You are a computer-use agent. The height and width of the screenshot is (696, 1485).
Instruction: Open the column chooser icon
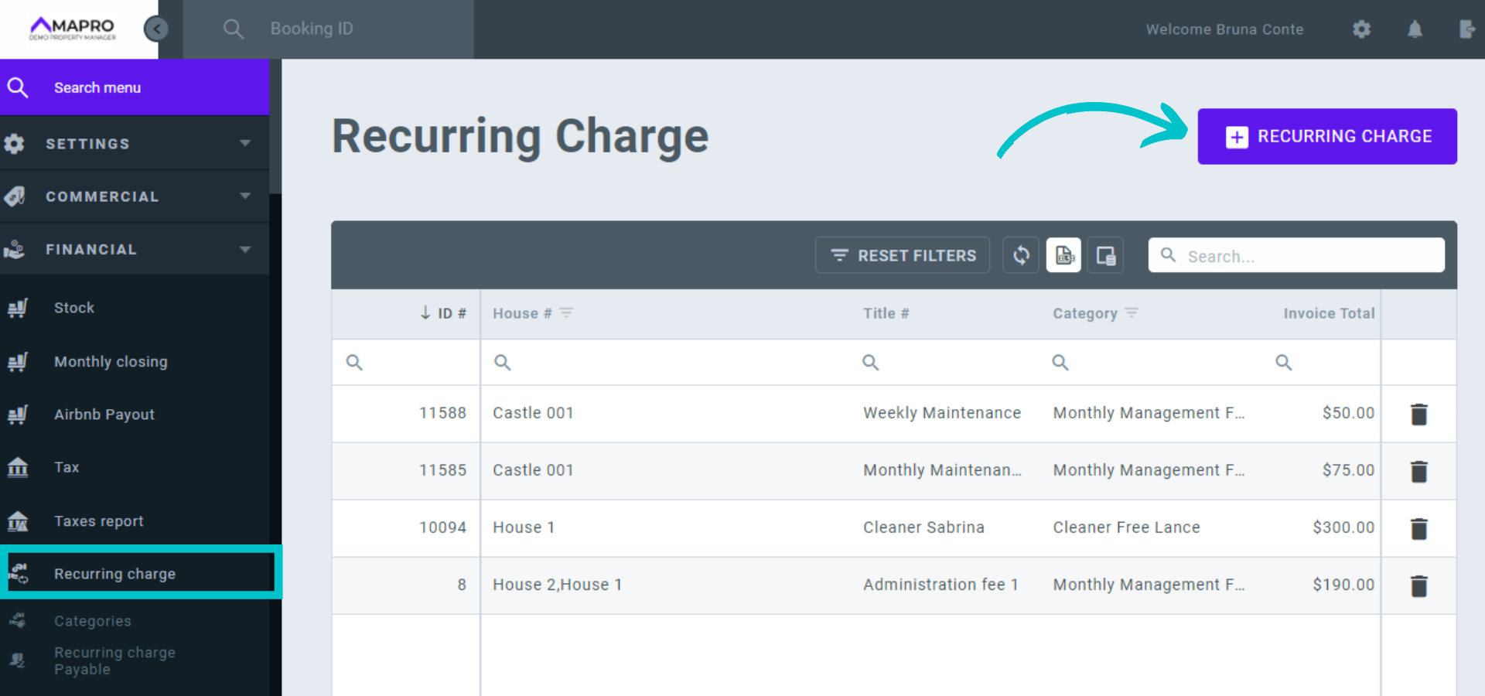[x=1105, y=255]
